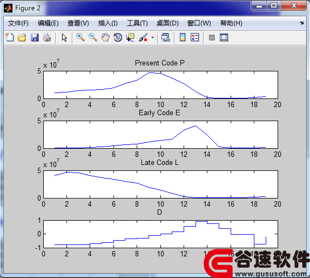Screen dimensions: 310x278
Task: Minimize the Figure 2 window
Action: (x=259, y=5)
